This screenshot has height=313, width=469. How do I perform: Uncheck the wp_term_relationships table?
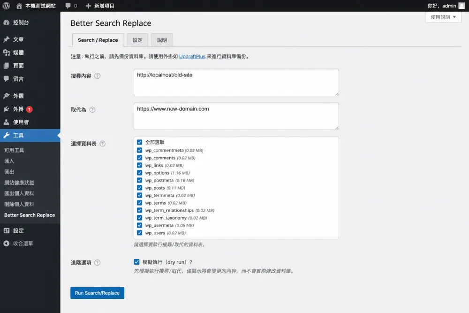point(139,210)
